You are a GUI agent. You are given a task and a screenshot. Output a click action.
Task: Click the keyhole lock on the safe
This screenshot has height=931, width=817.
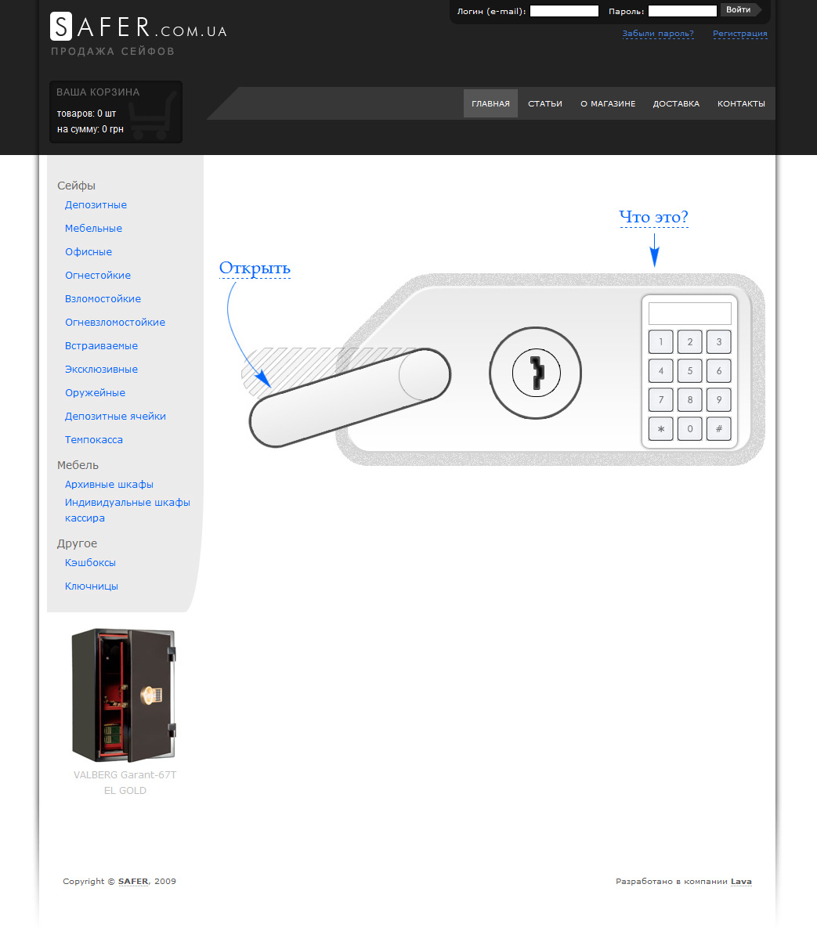[x=535, y=373]
